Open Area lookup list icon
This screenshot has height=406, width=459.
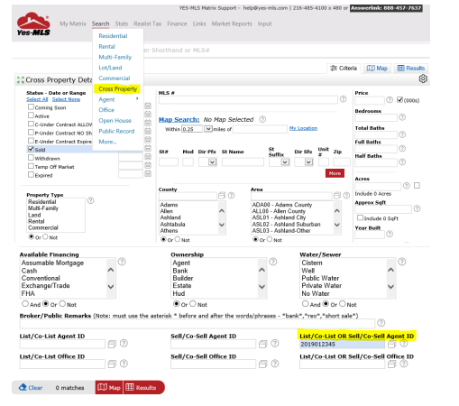coord(337,196)
